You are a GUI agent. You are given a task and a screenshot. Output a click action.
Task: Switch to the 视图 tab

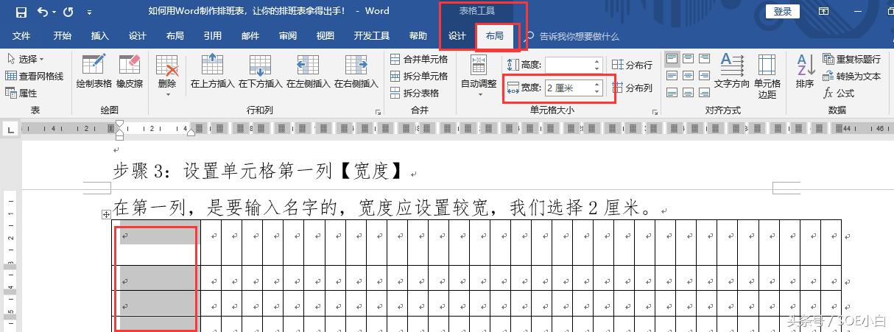[x=325, y=36]
